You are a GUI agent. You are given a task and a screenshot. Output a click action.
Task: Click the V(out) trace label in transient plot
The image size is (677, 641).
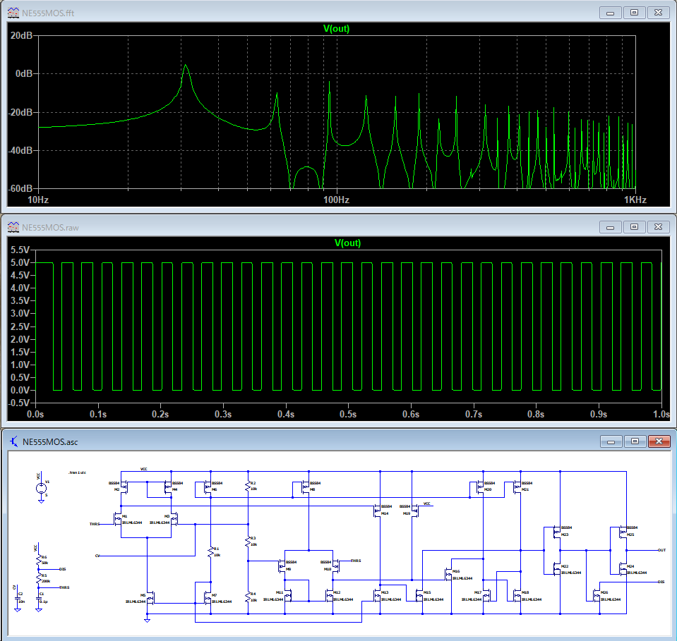coord(347,243)
